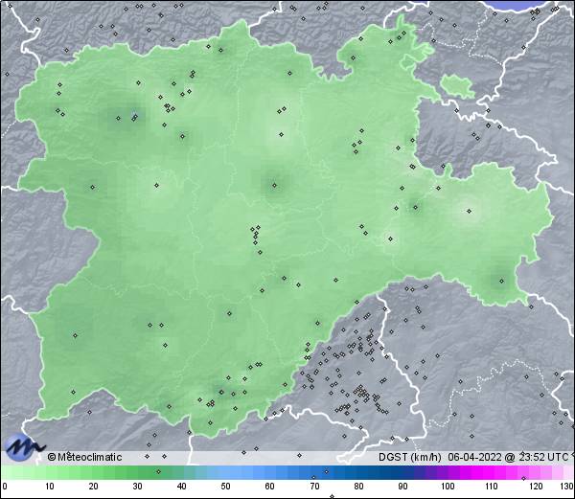Screen dimensions: 575x499
Task: Click scale value 0
Action: click(x=5, y=487)
